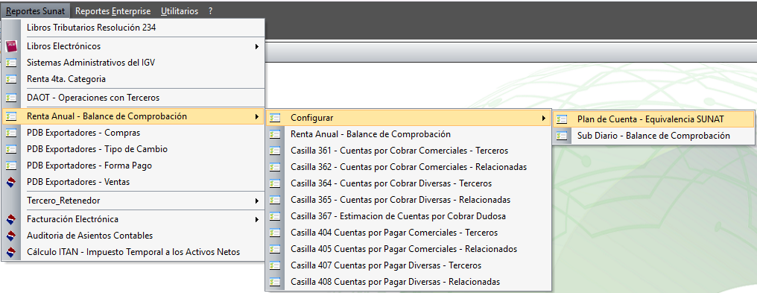
Task: Open the Utilitarios menu
Action: point(180,10)
